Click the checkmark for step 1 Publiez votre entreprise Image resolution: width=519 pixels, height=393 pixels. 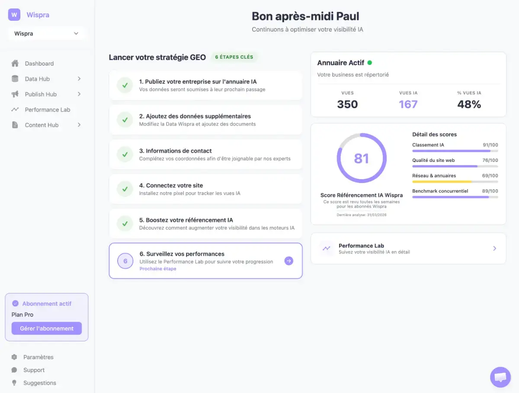[125, 85]
